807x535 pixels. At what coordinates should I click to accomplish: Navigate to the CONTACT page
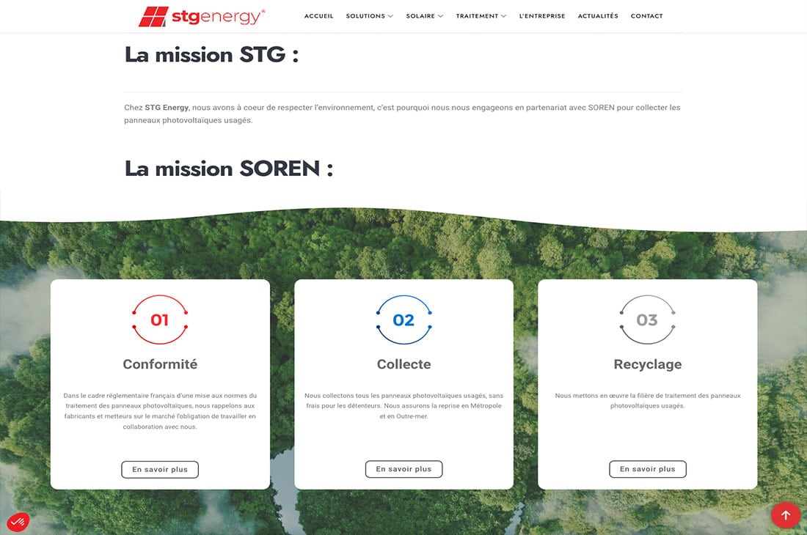coord(646,16)
